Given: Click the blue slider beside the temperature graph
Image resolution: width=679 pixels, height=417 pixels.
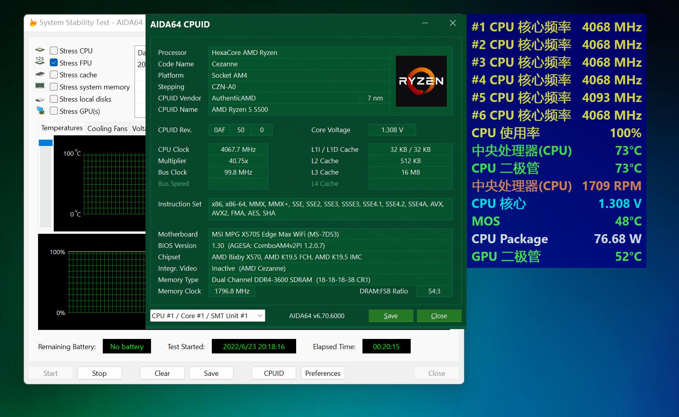Looking at the screenshot, I should point(46,142).
